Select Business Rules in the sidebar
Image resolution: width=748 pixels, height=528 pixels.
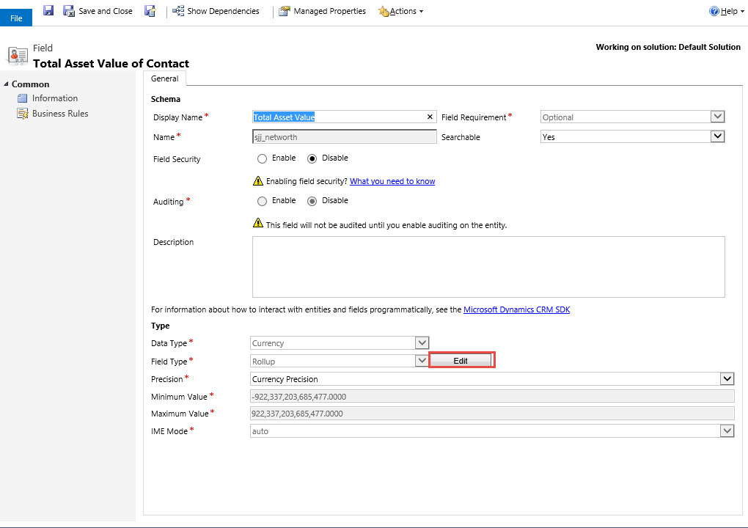click(x=60, y=114)
